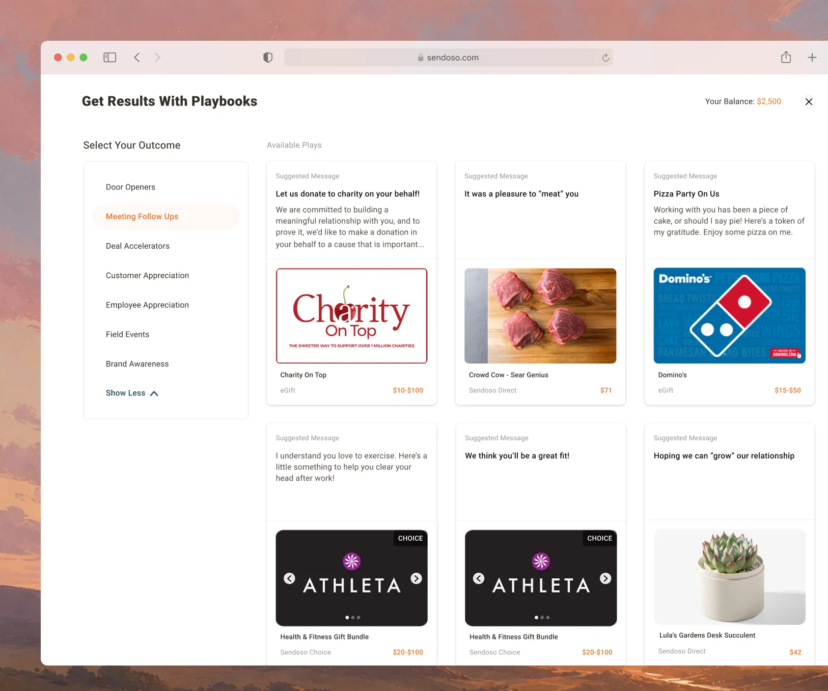Screen dimensions: 828x691
Task: Go back with the browser back arrow
Action: tap(136, 58)
